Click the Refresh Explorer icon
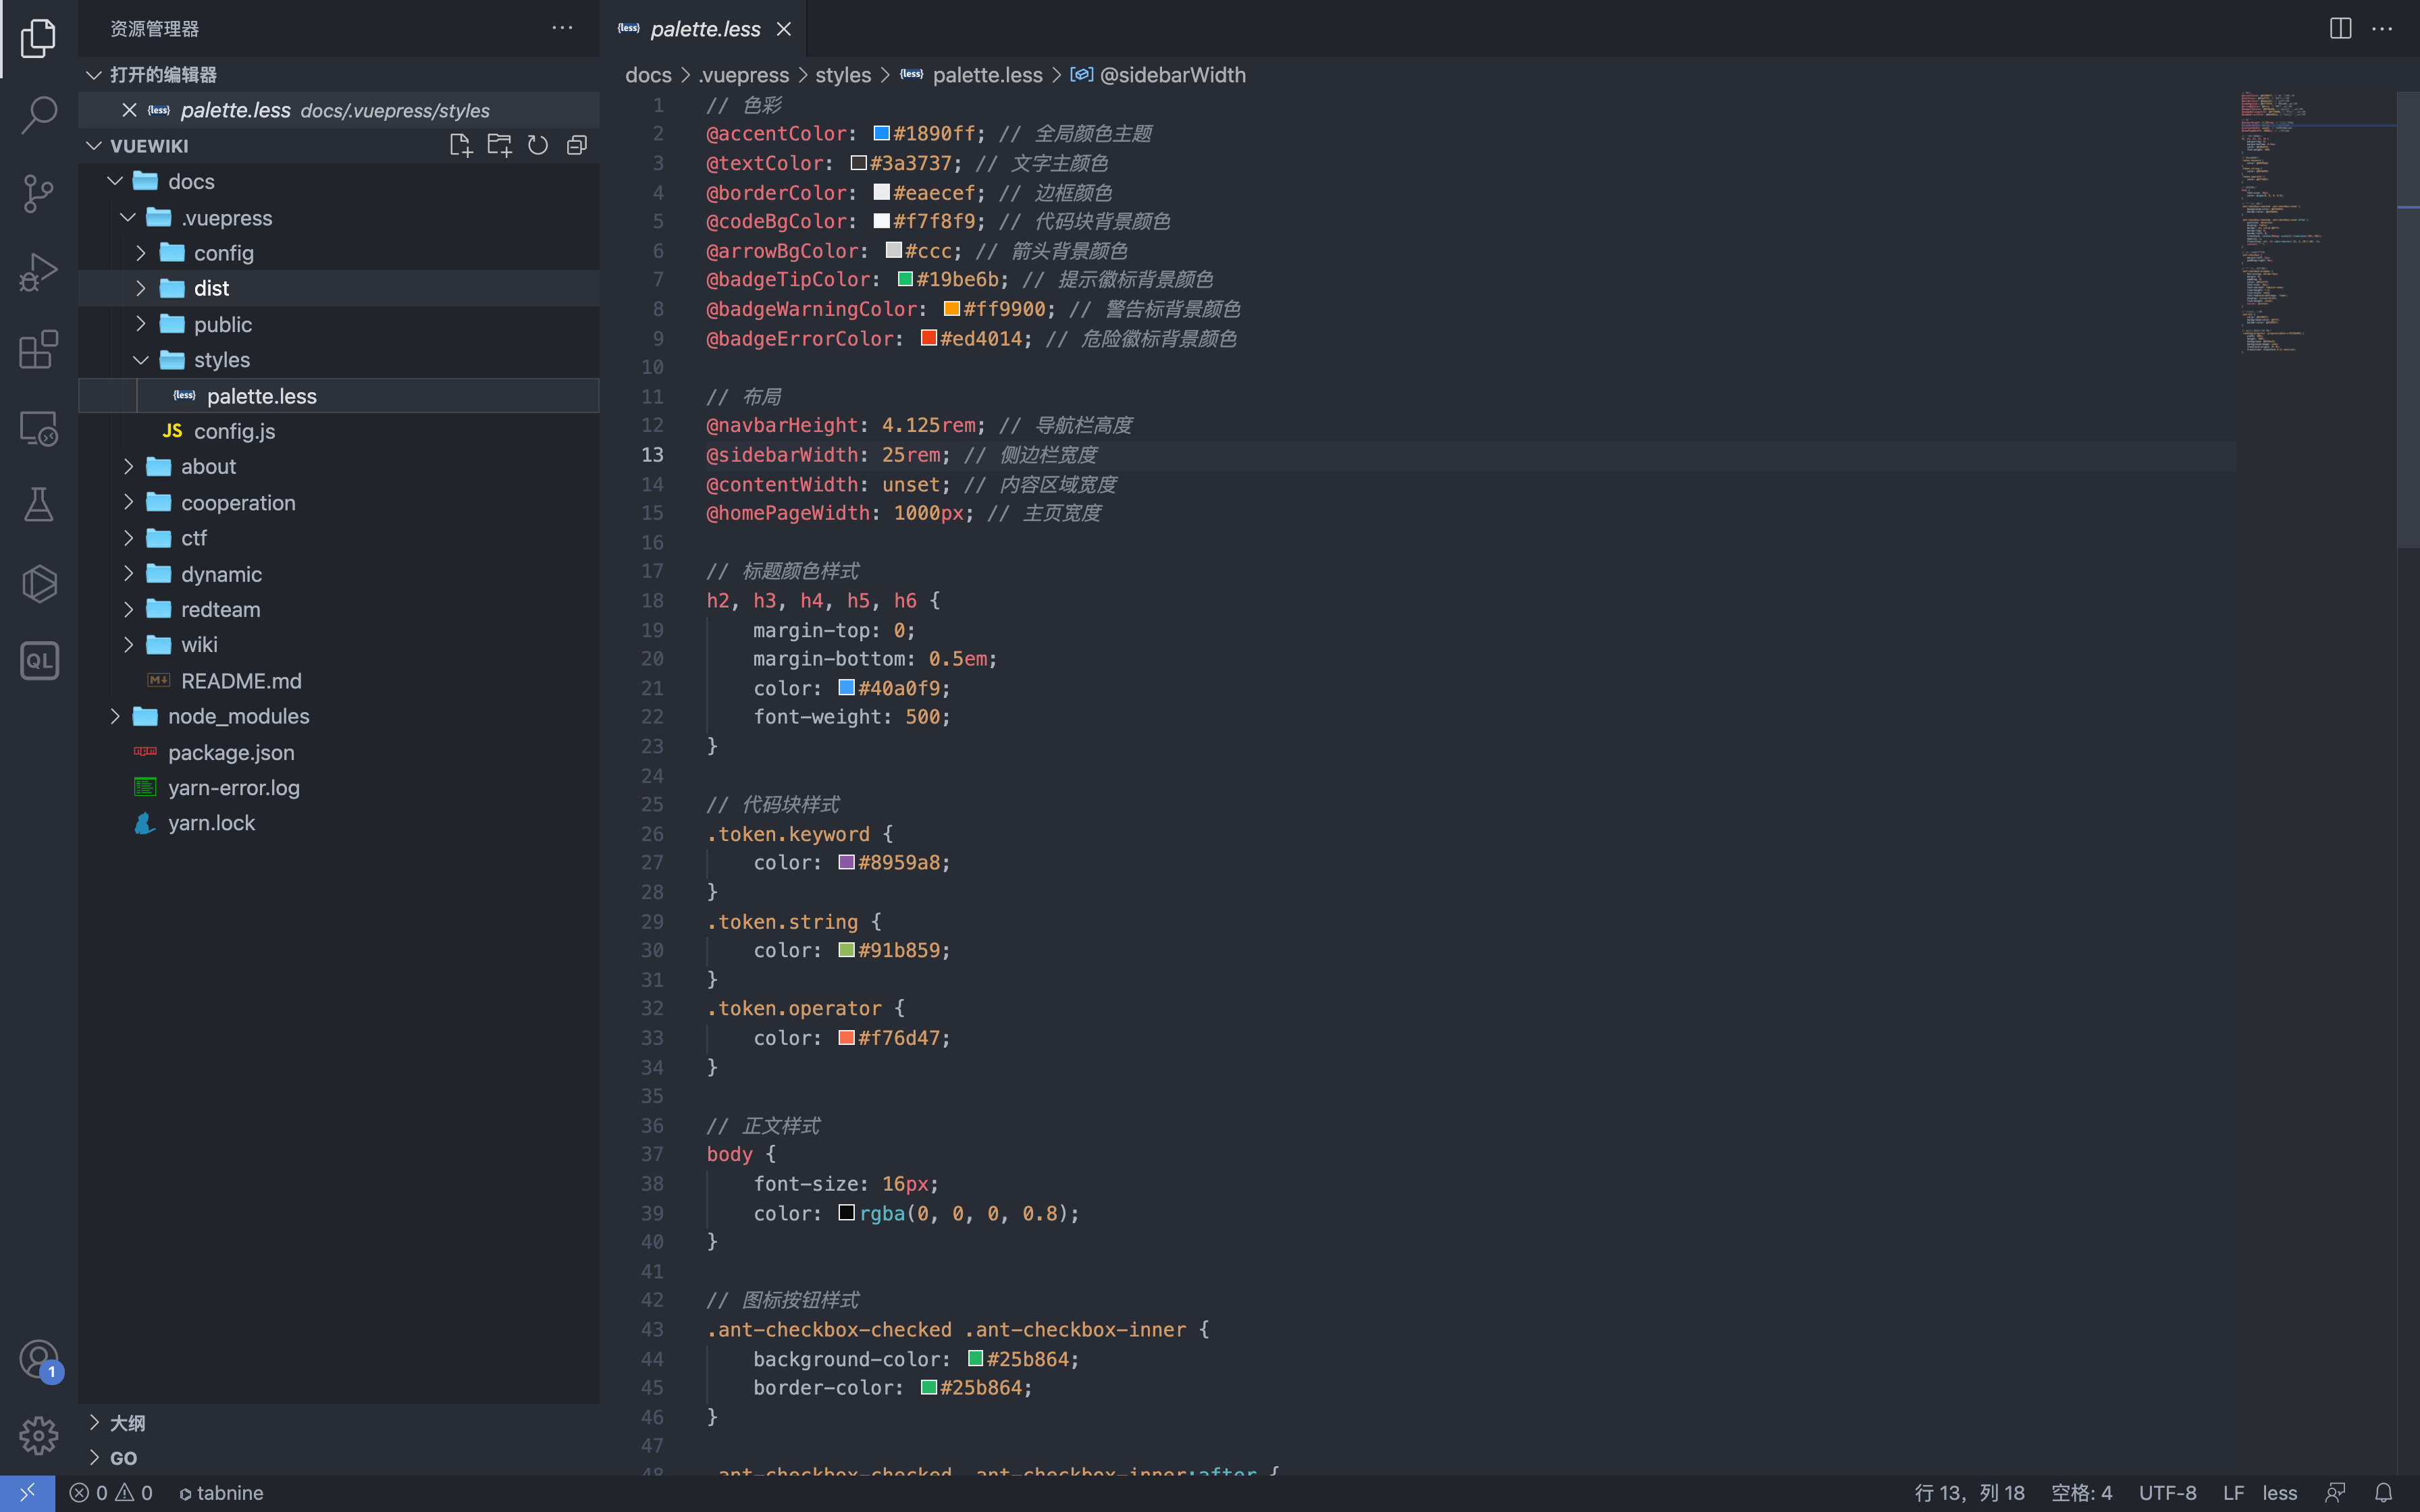Image resolution: width=2420 pixels, height=1512 pixels. (538, 146)
